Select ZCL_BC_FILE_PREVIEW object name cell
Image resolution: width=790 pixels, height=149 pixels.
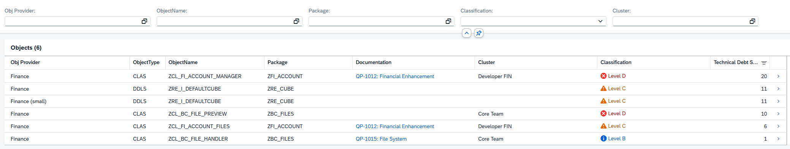(x=198, y=114)
